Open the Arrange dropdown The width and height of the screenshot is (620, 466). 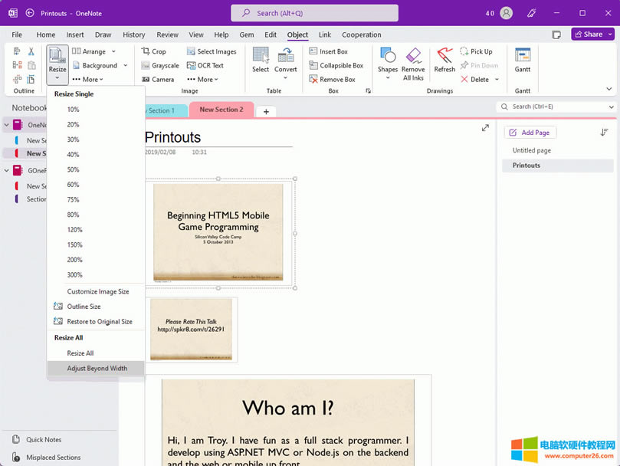click(100, 51)
